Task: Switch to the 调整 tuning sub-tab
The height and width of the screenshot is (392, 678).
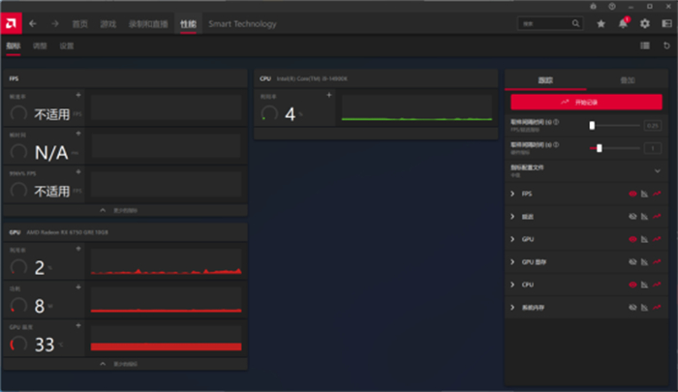Action: 40,45
